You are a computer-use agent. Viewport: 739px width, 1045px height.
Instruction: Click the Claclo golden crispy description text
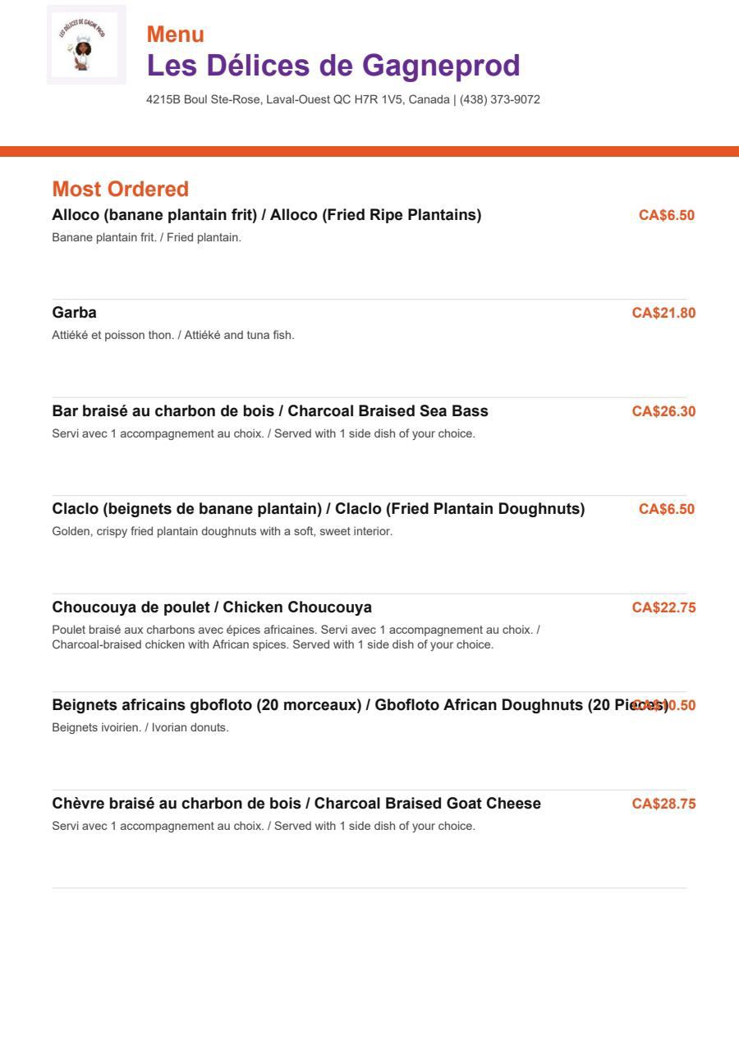(223, 531)
